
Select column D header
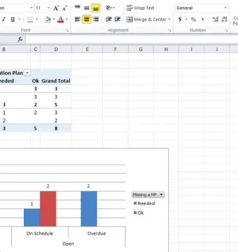point(56,49)
